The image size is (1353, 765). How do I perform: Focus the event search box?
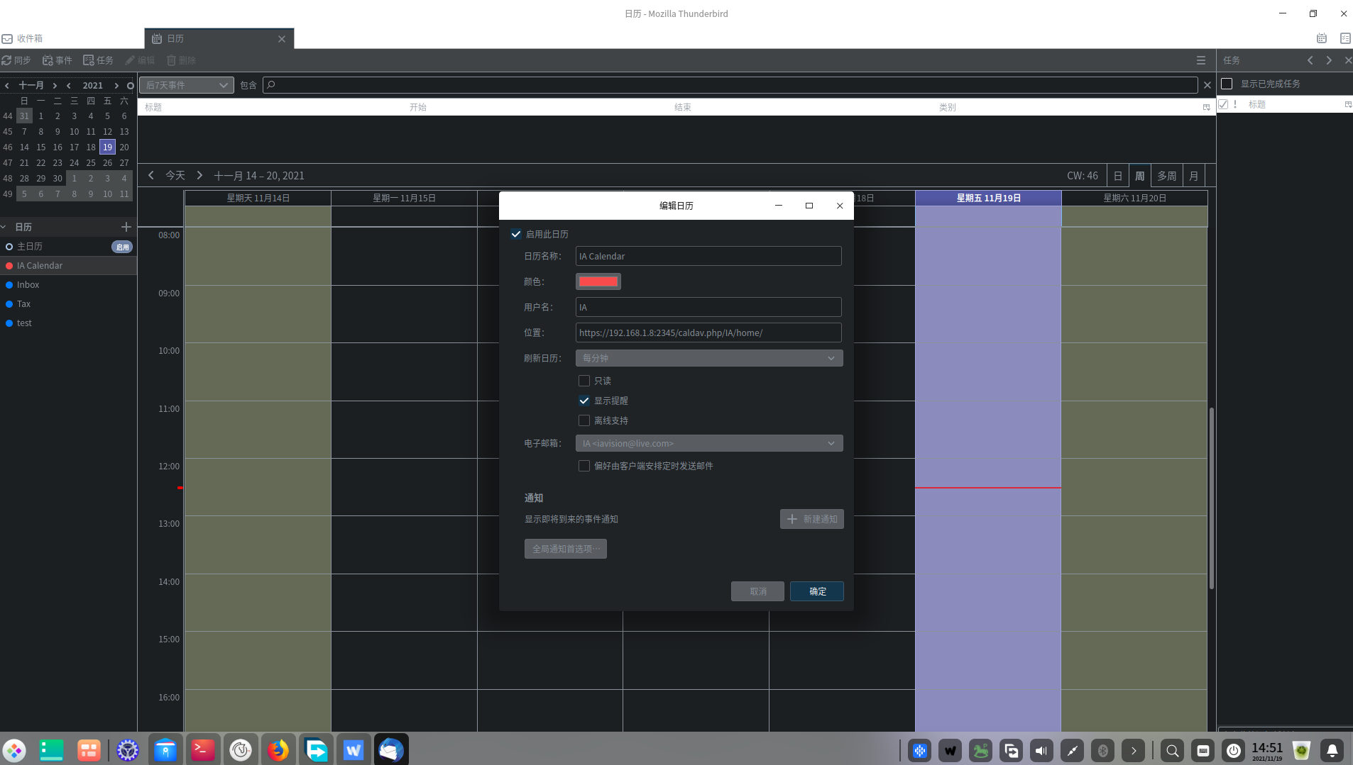730,85
